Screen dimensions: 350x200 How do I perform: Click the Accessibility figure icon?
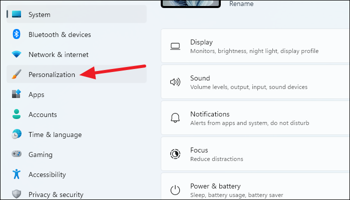click(x=17, y=174)
